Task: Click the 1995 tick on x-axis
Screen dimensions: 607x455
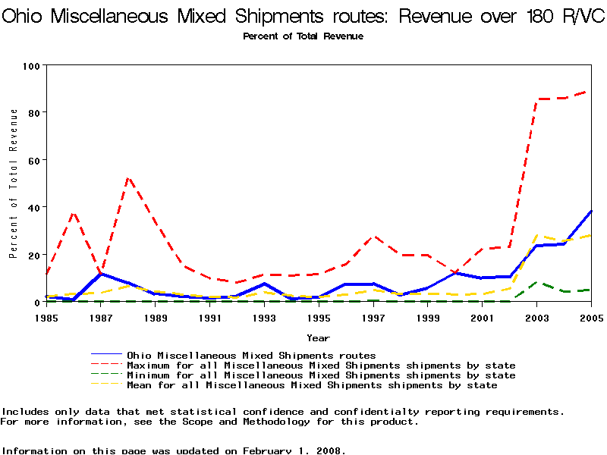Action: 318,318
